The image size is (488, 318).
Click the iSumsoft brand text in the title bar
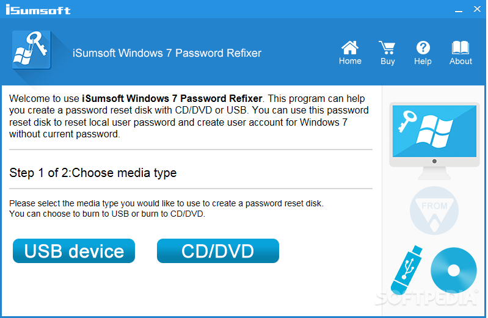38,10
